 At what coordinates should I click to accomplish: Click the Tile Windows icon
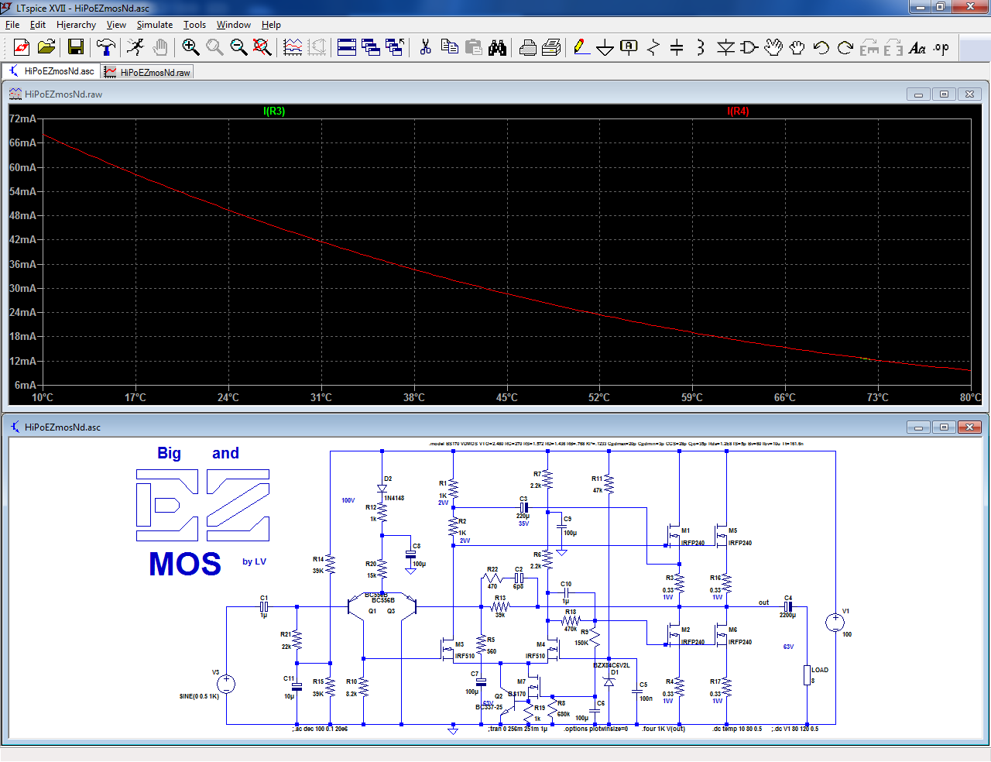tap(347, 47)
